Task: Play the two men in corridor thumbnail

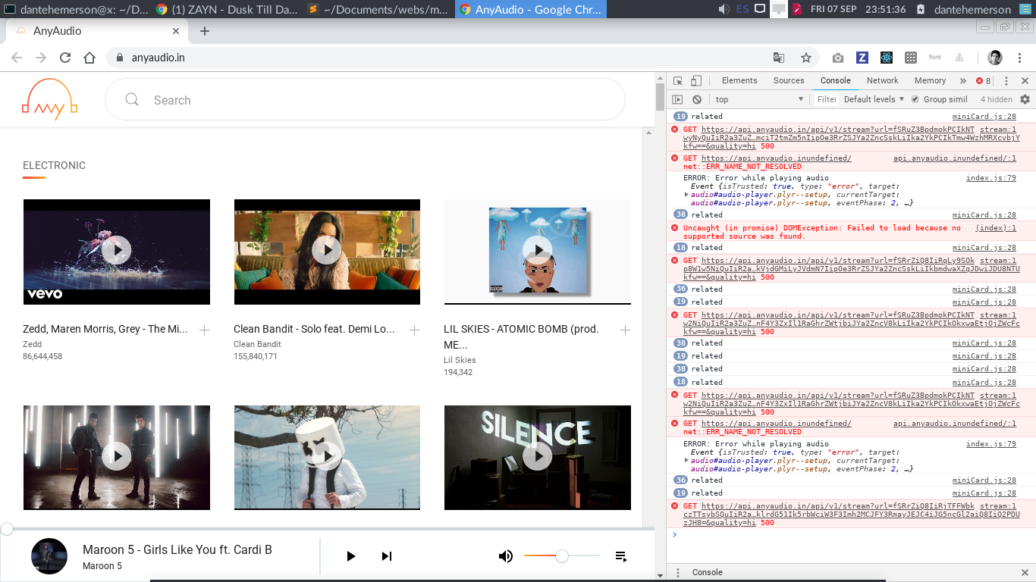Action: click(116, 457)
